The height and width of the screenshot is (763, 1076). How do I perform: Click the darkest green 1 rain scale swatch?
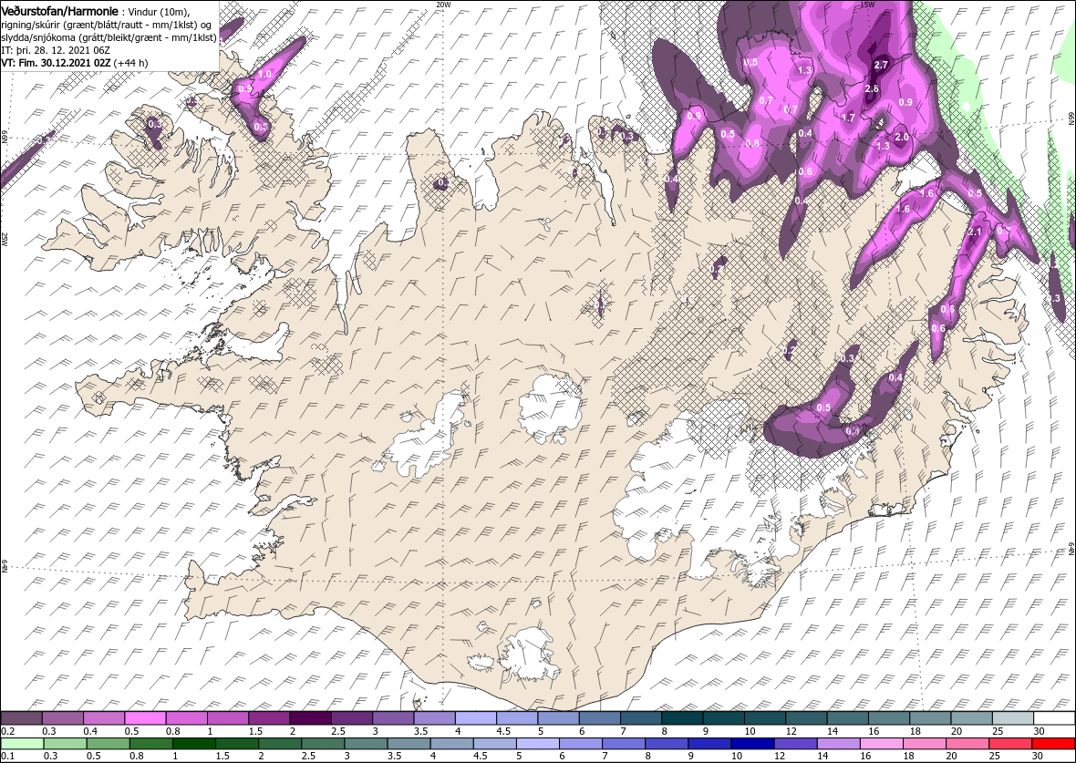pyautogui.click(x=194, y=744)
